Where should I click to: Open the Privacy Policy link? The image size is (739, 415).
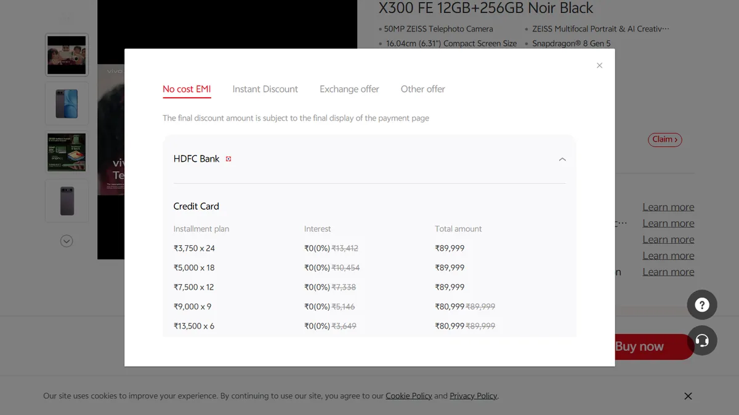pyautogui.click(x=473, y=396)
